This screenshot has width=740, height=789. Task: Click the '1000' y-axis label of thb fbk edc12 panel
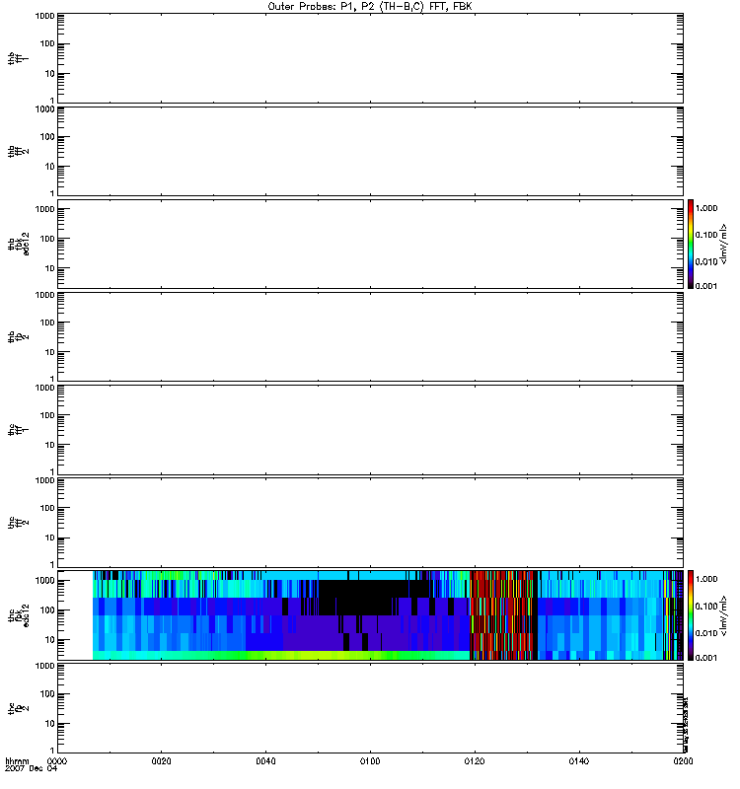[x=44, y=209]
